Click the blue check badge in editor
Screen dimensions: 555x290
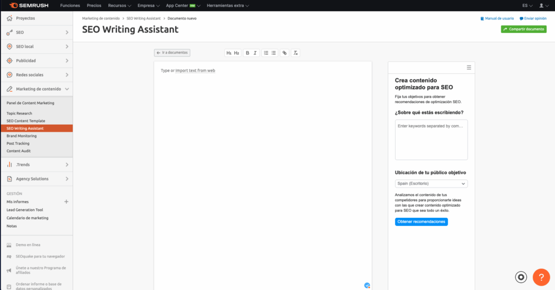pos(367,286)
